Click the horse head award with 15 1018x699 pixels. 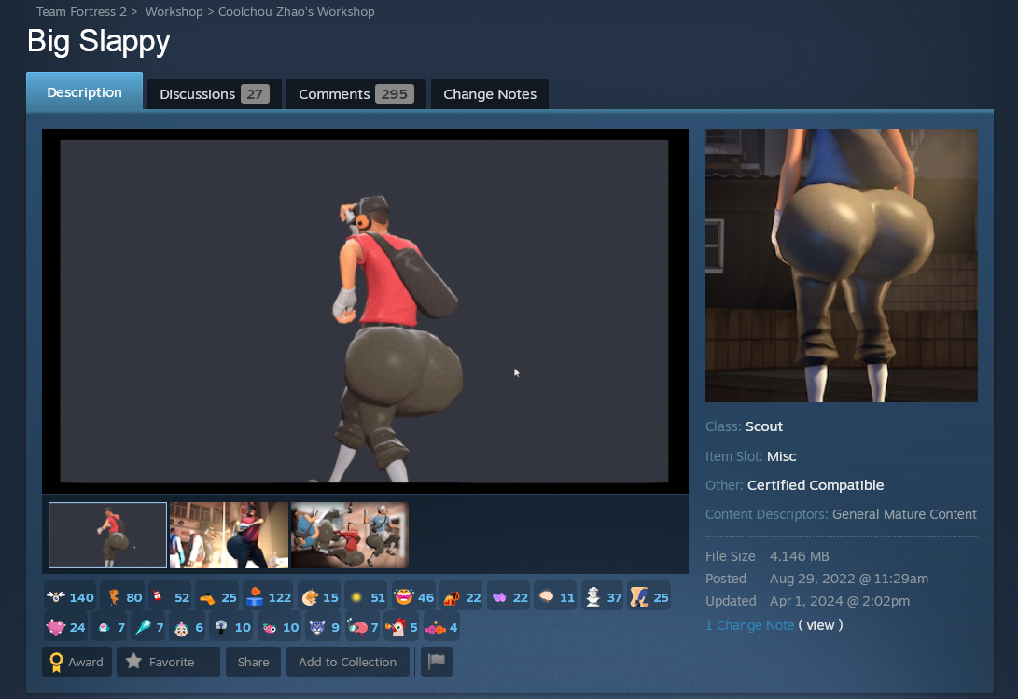pyautogui.click(x=319, y=597)
